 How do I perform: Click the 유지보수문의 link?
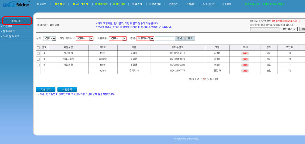[252, 4]
